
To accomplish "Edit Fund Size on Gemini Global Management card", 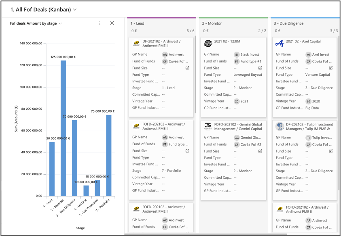I will (x=260, y=151).
